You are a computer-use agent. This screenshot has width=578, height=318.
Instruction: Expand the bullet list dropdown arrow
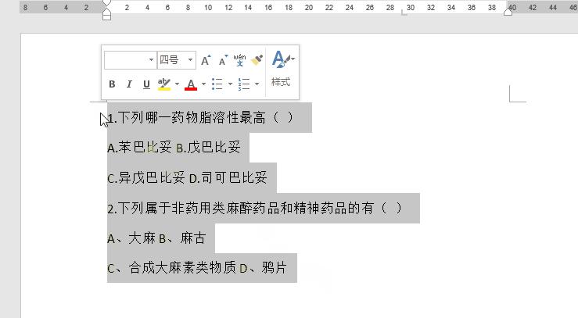tap(230, 84)
